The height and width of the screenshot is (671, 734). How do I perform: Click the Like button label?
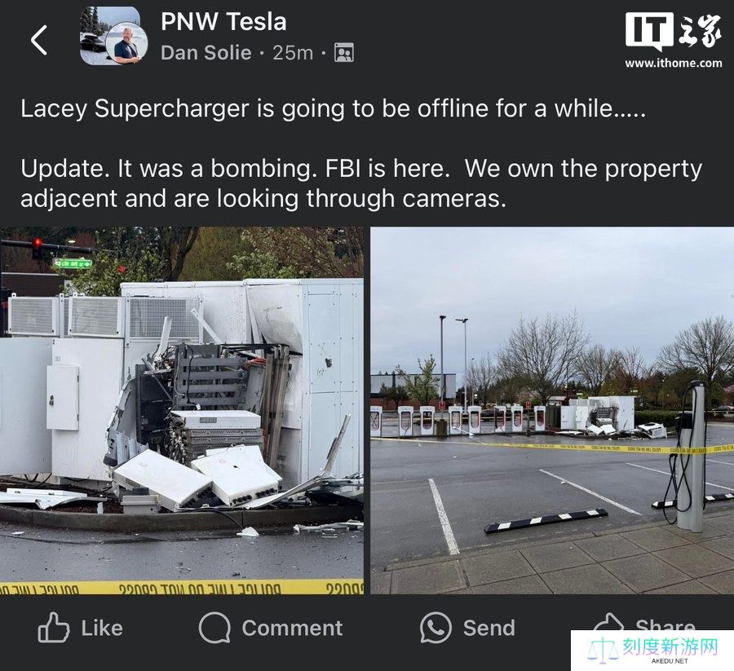pyautogui.click(x=102, y=628)
